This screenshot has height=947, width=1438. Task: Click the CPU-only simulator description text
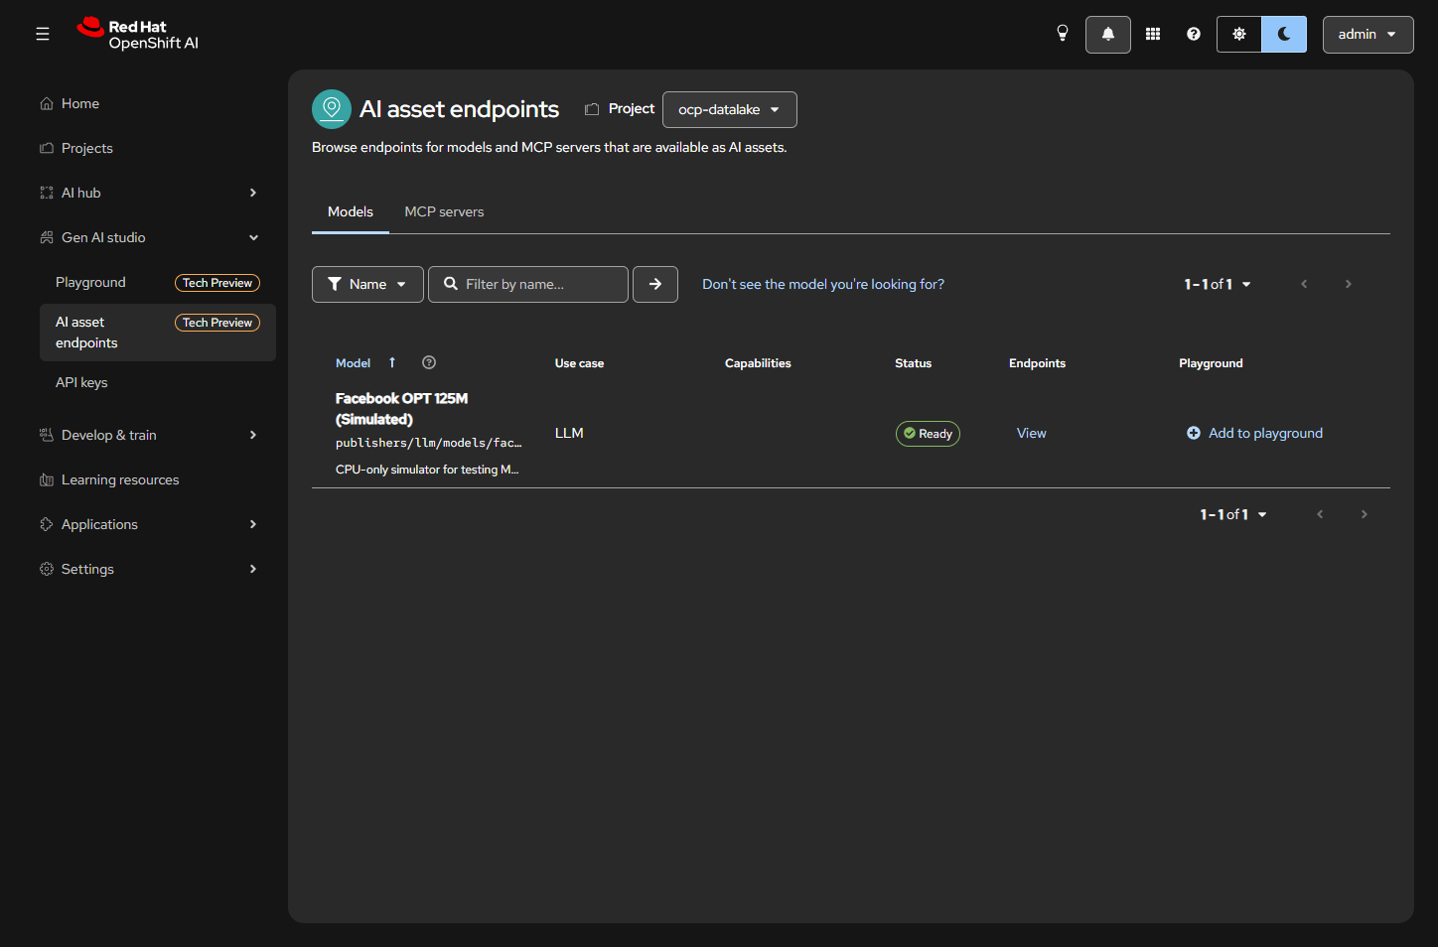(x=427, y=470)
